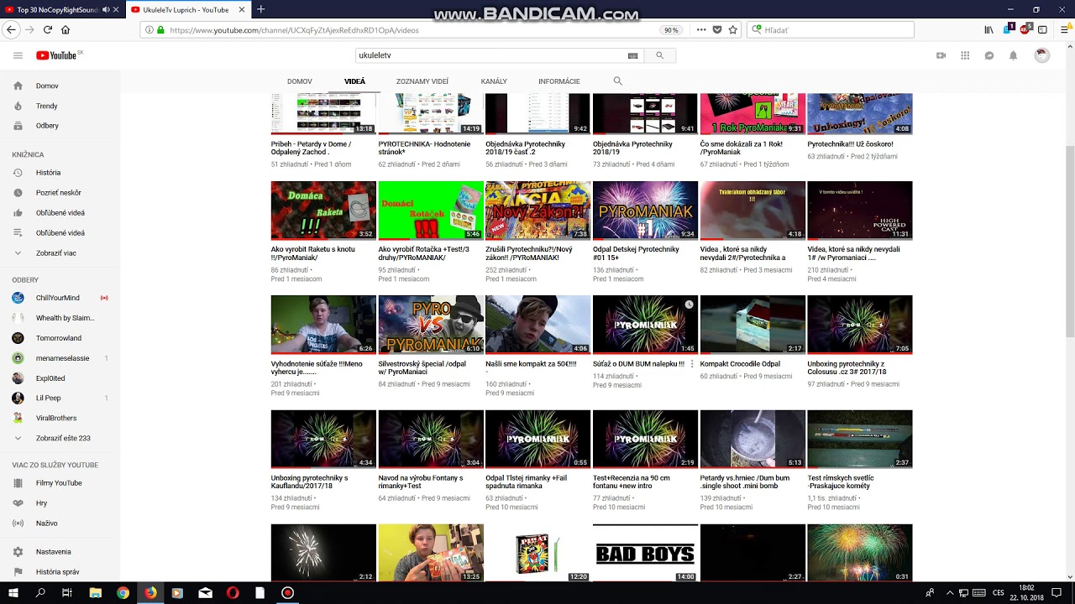1075x604 pixels.
Task: Open options menu for Súťaž o DUM BUM video
Action: click(x=692, y=365)
